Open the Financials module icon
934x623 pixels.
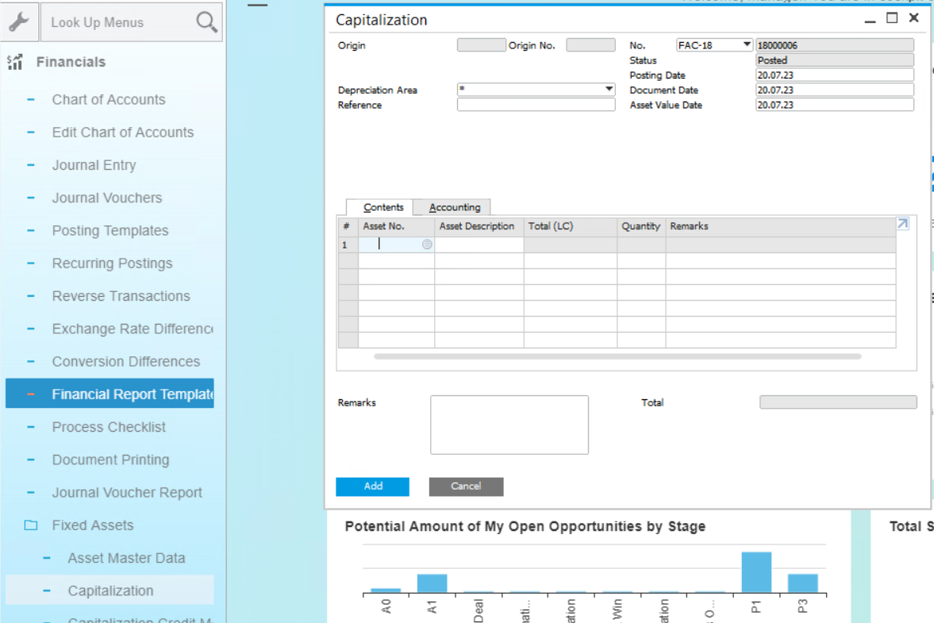[15, 62]
